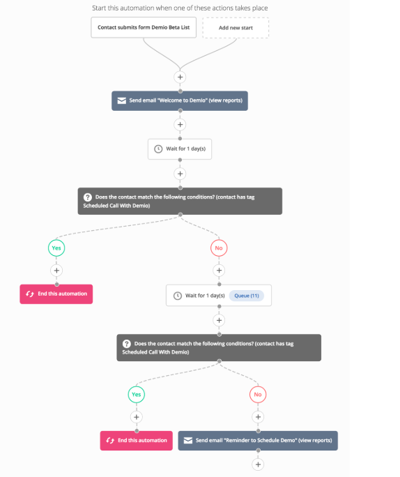Add a step under the first No branch
The image size is (400, 477).
tap(219, 271)
